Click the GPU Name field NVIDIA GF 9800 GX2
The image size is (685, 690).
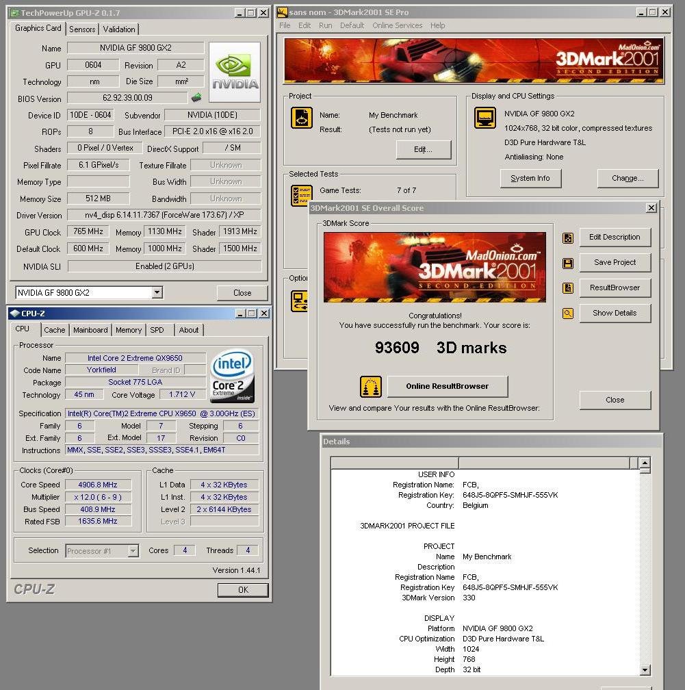(x=135, y=47)
